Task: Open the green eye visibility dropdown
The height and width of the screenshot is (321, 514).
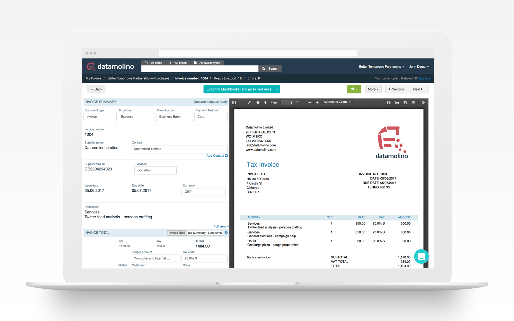Action: pos(354,89)
